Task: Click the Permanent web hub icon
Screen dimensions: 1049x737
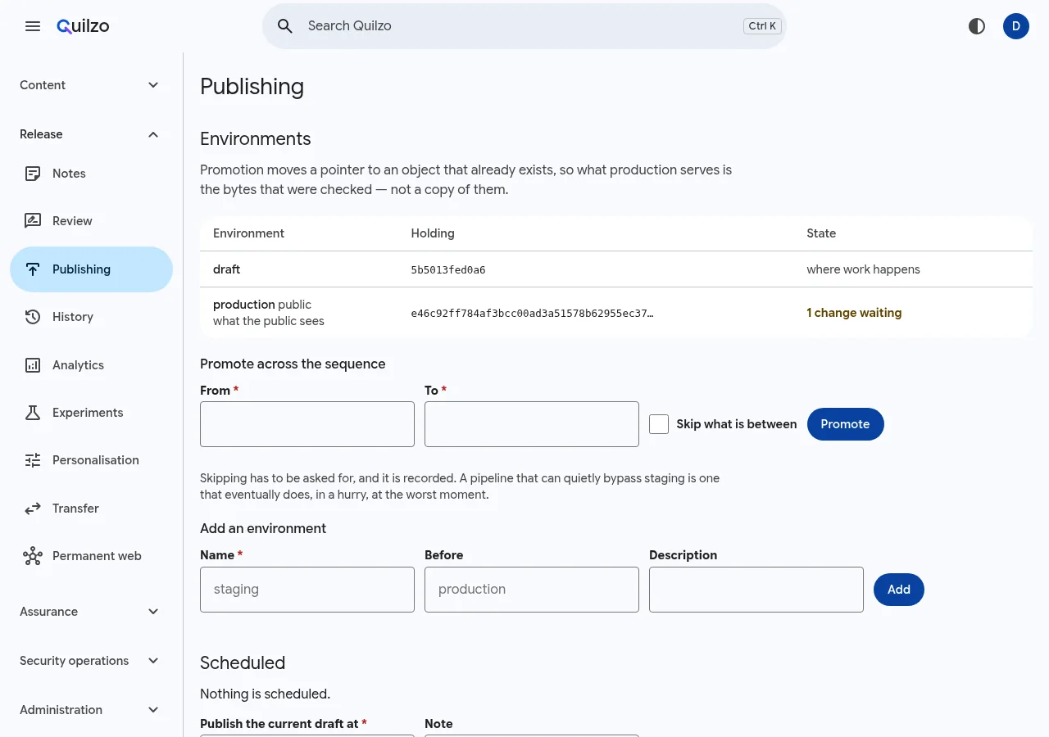Action: pyautogui.click(x=33, y=556)
